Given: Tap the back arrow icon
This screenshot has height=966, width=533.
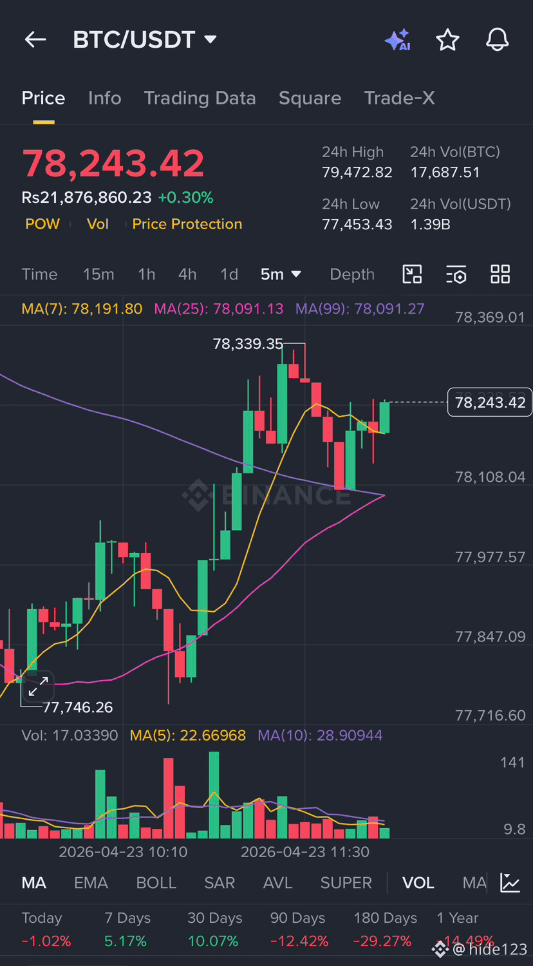Looking at the screenshot, I should 35,40.
